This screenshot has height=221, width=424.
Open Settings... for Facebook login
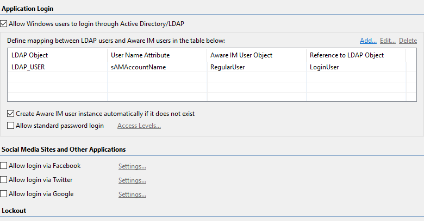click(132, 166)
